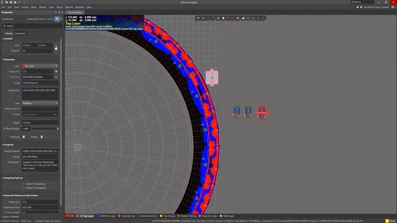
Task: Select the Place Polygon tool in active bar
Action: (243, 18)
